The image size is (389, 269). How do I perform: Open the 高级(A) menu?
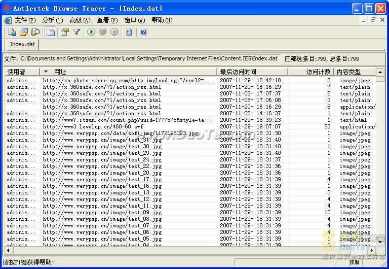coord(80,20)
